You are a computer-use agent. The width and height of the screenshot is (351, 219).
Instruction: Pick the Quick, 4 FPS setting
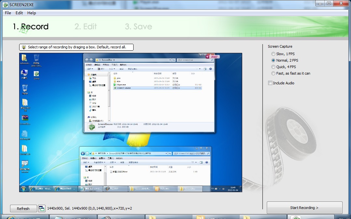[273, 67]
